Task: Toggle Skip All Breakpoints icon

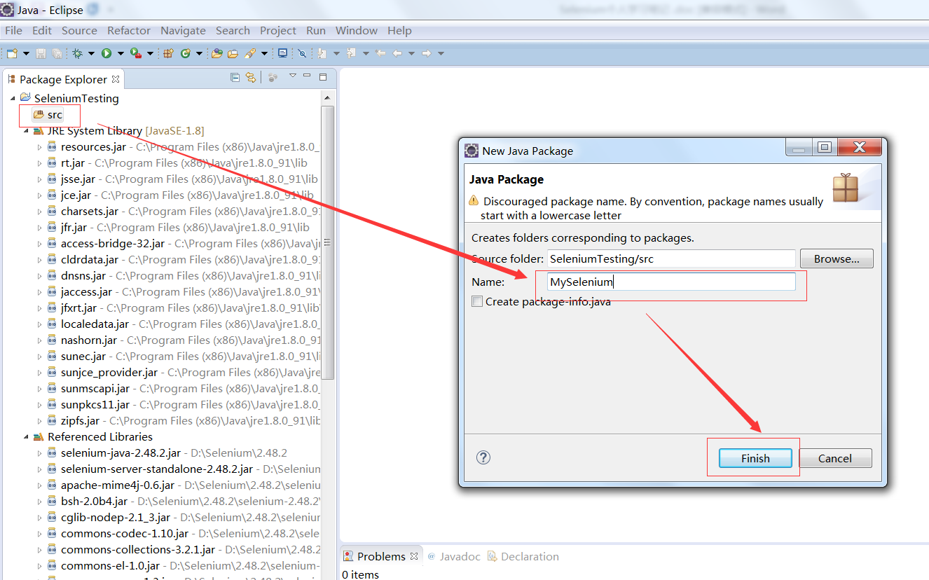Action: click(302, 53)
